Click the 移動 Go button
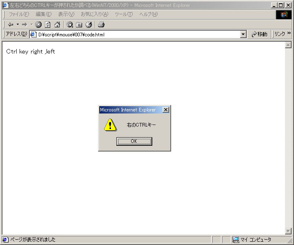294x245 pixels. (x=260, y=34)
